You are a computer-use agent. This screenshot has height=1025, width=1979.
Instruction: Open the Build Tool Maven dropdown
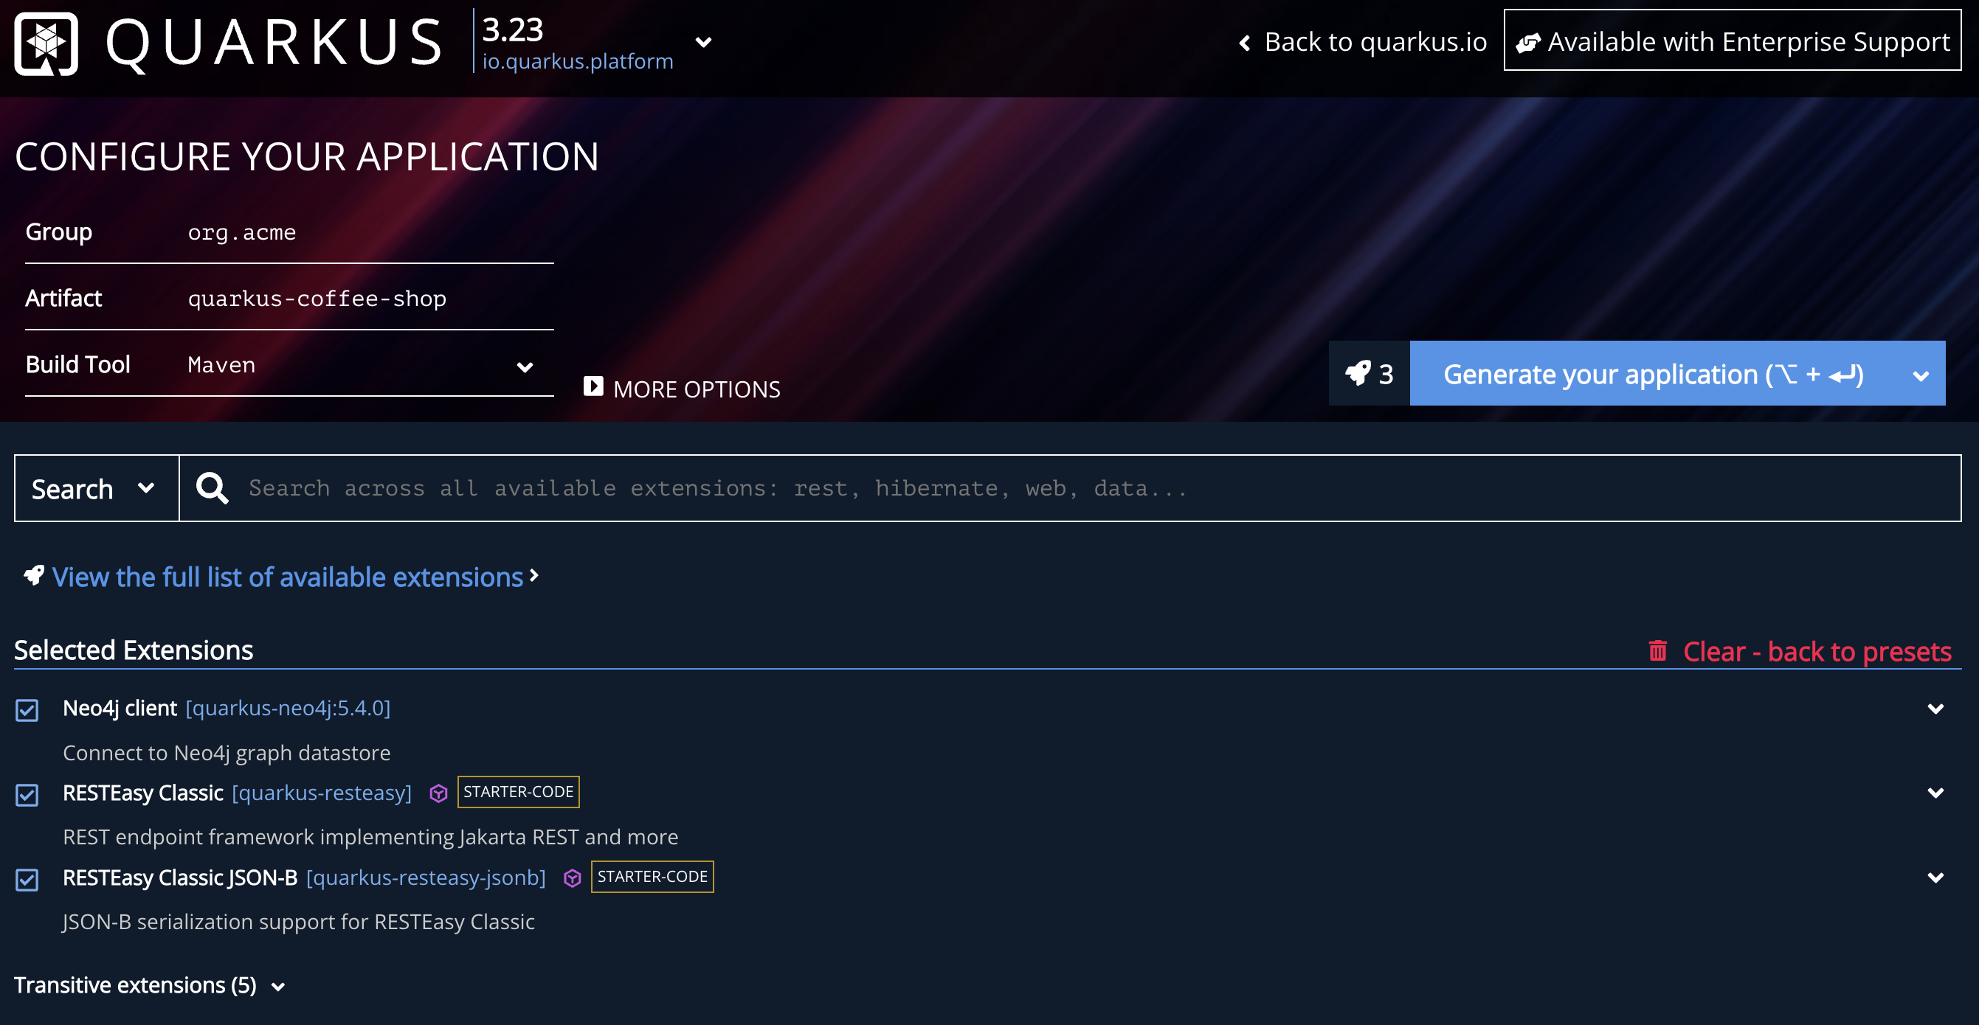pos(525,367)
